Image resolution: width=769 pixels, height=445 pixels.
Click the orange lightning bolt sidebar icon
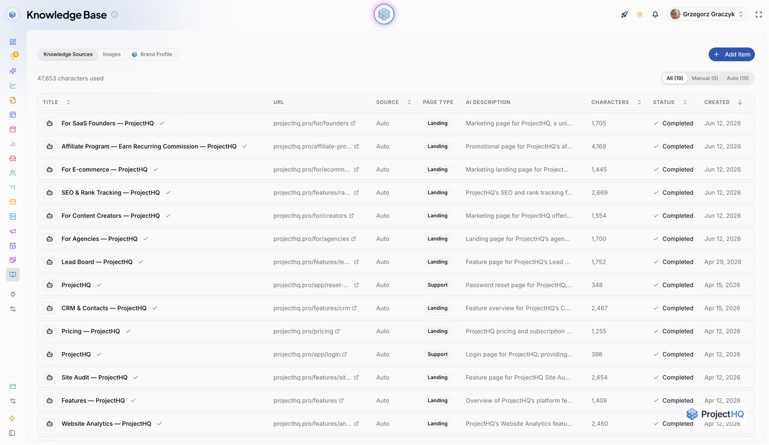point(13,419)
